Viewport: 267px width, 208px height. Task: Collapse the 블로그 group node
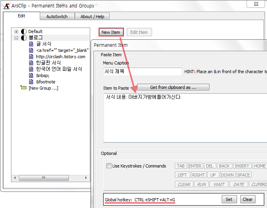(x=17, y=38)
